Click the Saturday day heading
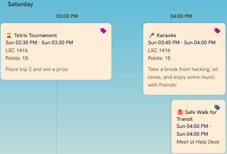The height and width of the screenshot is (154, 227). click(21, 5)
